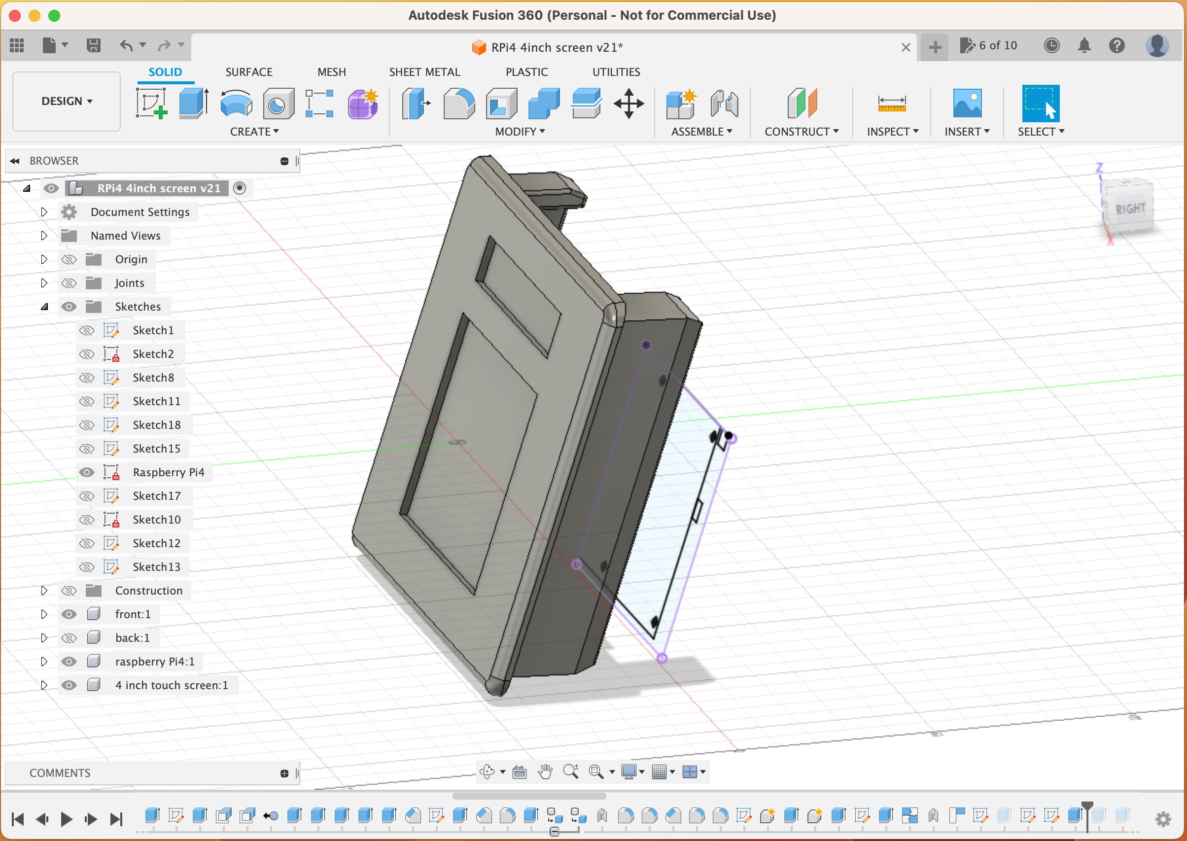Toggle visibility of Raspberry Pi4 sketch
The height and width of the screenshot is (841, 1187).
tap(88, 471)
